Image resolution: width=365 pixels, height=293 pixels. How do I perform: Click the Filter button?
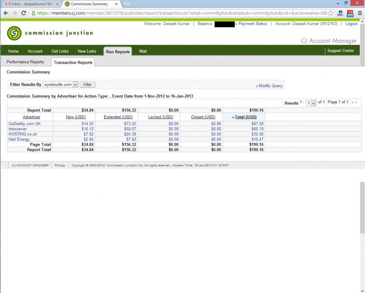88,84
